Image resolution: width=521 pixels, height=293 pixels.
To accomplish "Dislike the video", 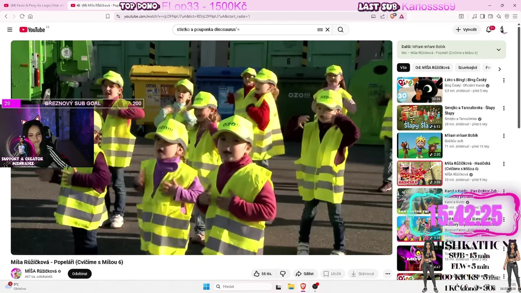I will [283, 274].
